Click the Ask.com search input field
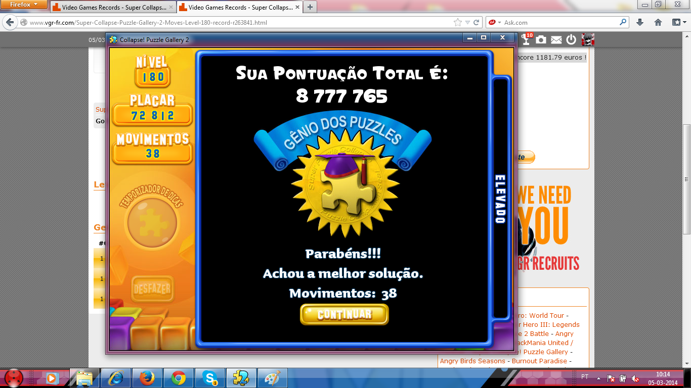 tap(556, 22)
